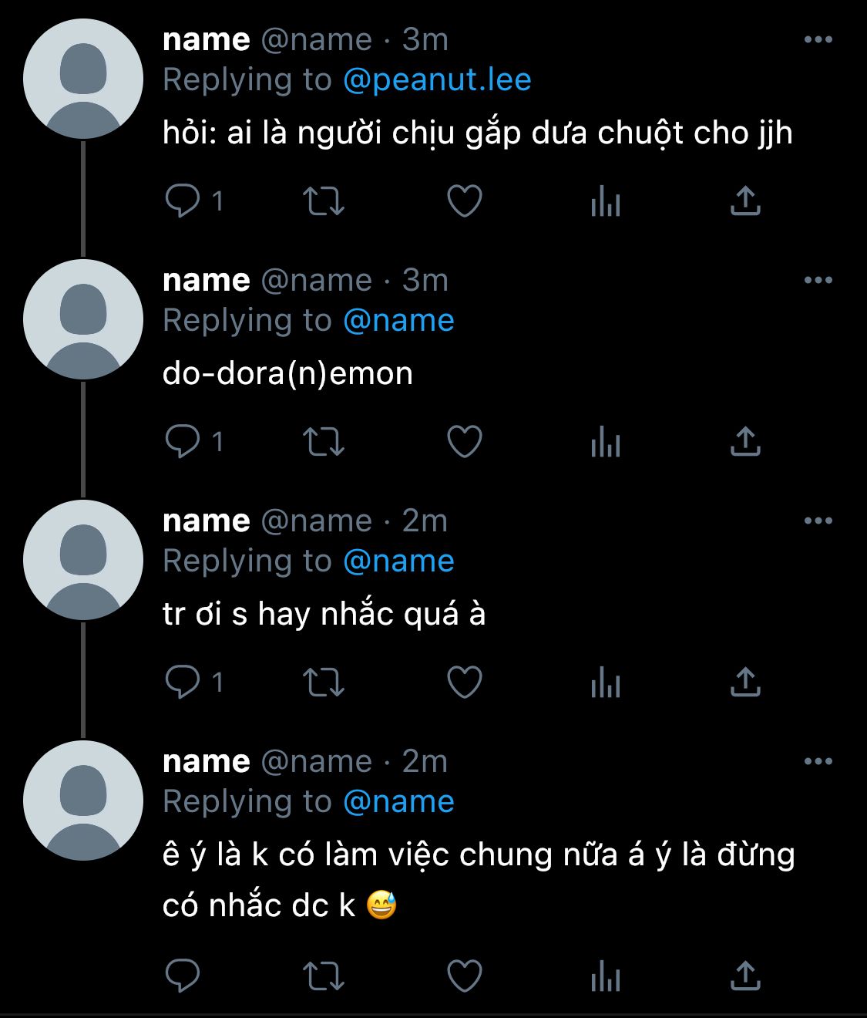Viewport: 867px width, 1018px height.
Task: Open the first tweet author's avatar
Action: point(83,79)
